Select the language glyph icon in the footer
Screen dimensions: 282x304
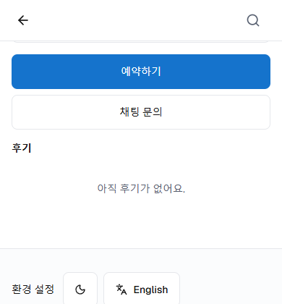point(121,290)
